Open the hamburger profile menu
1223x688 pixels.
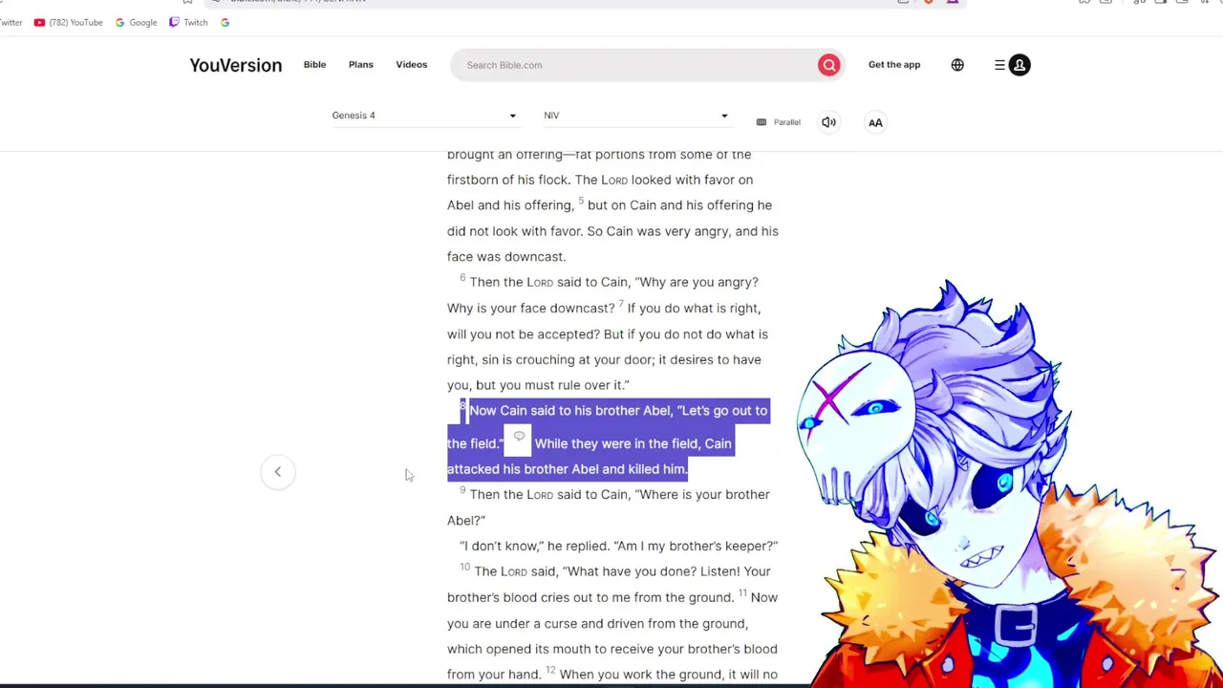click(x=1012, y=65)
